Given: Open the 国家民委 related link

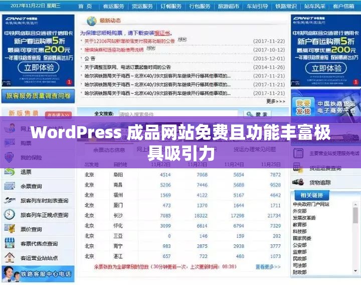Looking at the screenshot, I should coord(302,238).
